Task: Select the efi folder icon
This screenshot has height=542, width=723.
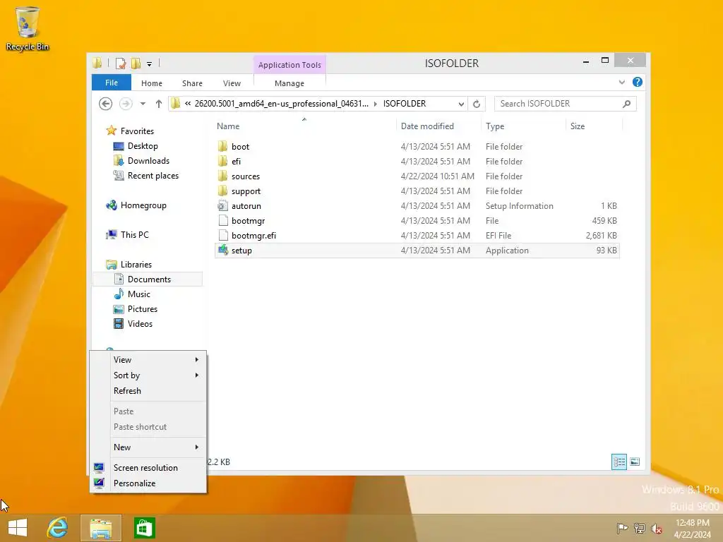Action: pyautogui.click(x=222, y=162)
